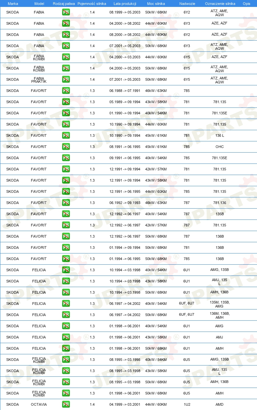Click the Opis column header
Viewport: 257px width, 410px height.
[x=246, y=4]
